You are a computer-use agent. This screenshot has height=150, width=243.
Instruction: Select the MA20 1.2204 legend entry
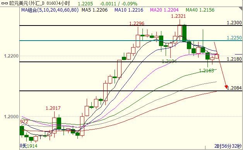(x=164, y=10)
